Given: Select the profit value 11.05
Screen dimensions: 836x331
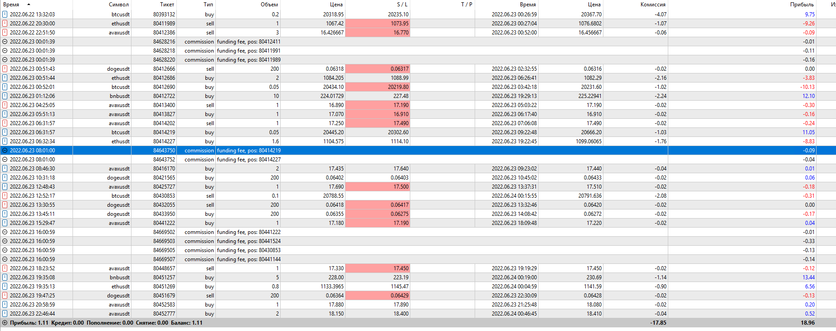Looking at the screenshot, I should (808, 132).
